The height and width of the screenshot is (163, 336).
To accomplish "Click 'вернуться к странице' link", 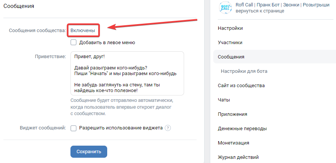I will click(x=259, y=11).
